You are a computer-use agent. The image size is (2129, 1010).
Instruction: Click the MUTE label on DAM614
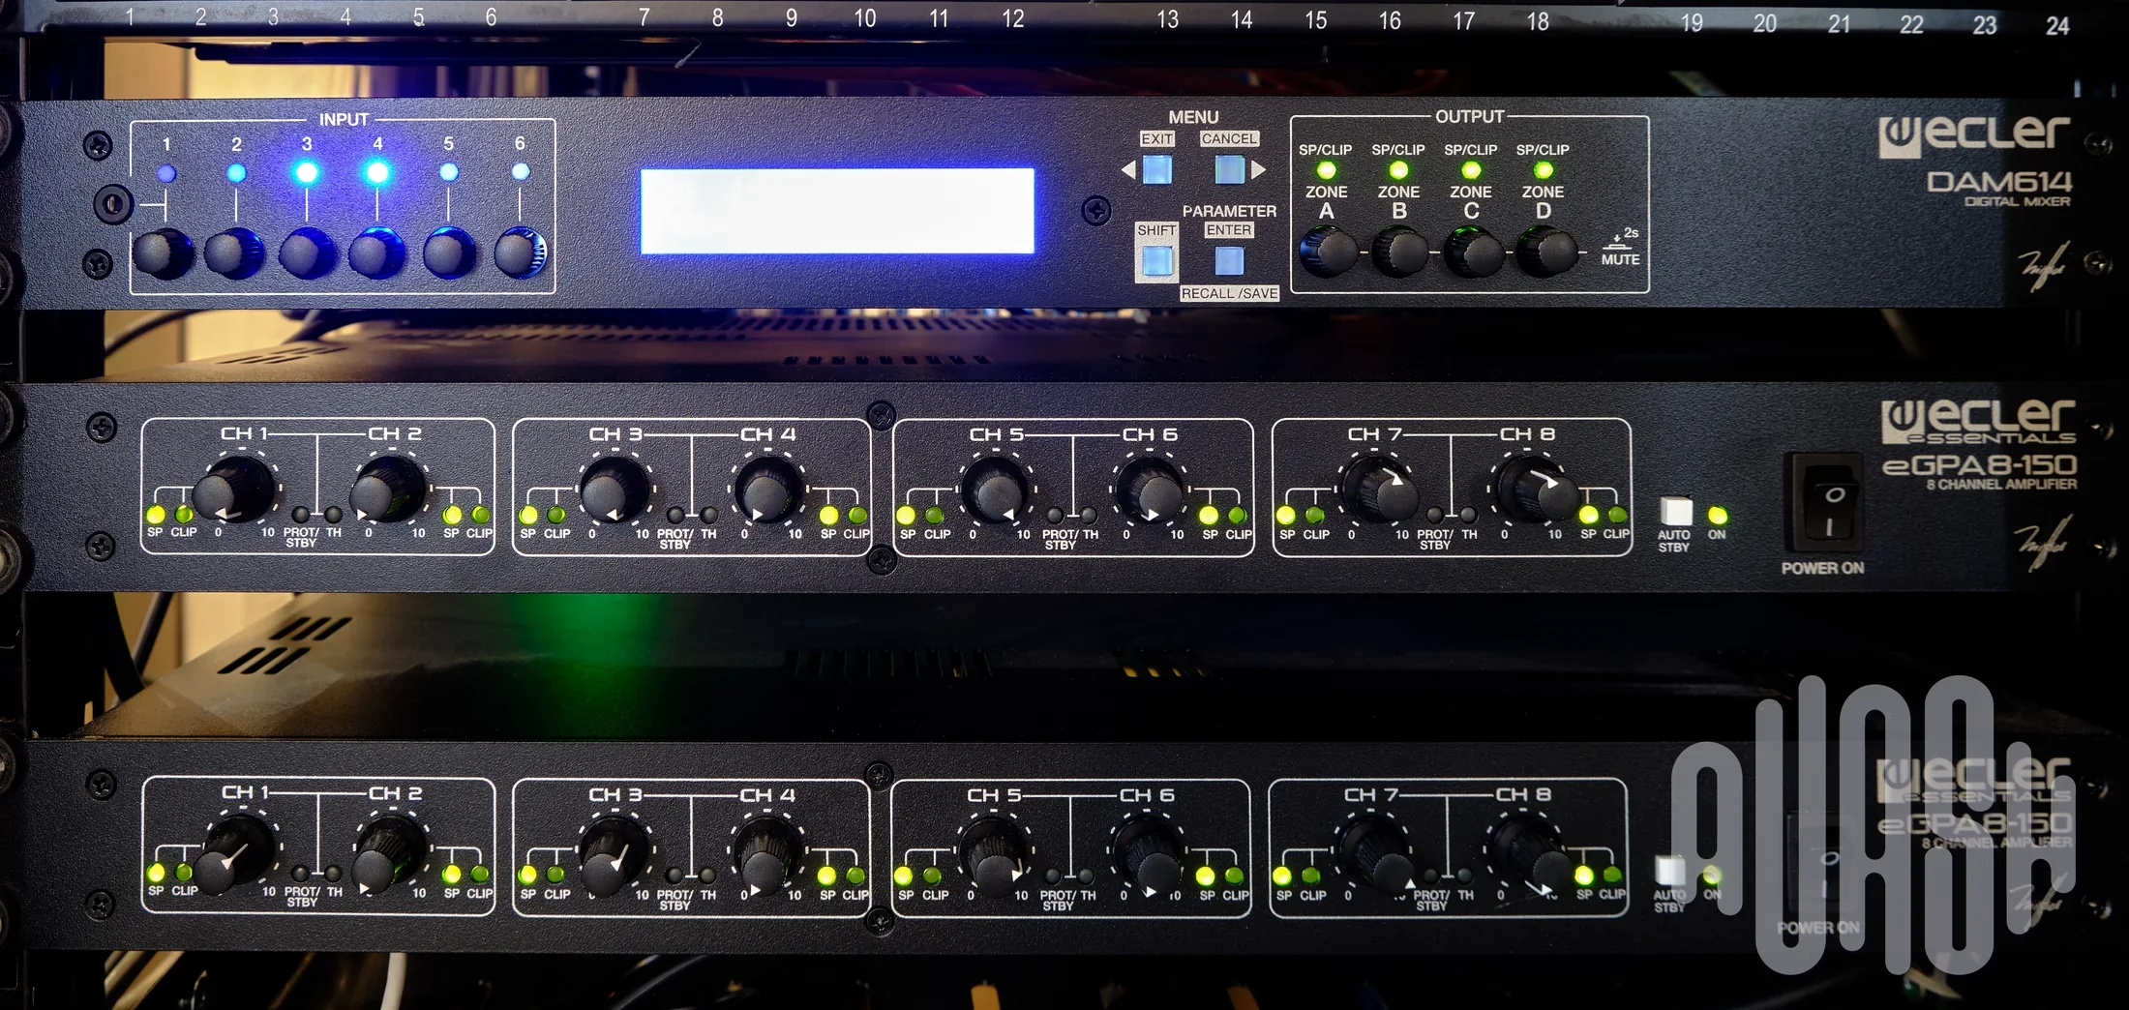tap(1620, 259)
